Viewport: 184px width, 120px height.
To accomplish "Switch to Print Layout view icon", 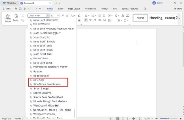I will coord(118,119).
